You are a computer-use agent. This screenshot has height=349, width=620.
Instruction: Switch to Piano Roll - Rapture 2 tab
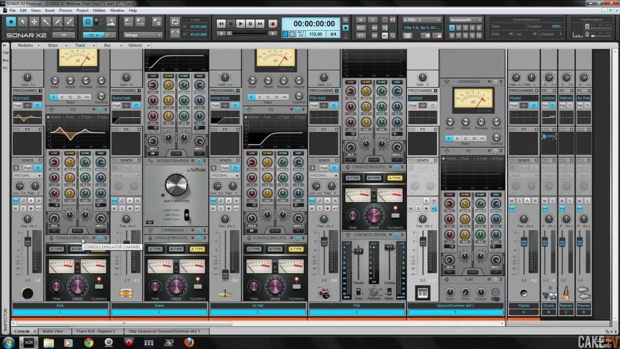[x=95, y=331]
